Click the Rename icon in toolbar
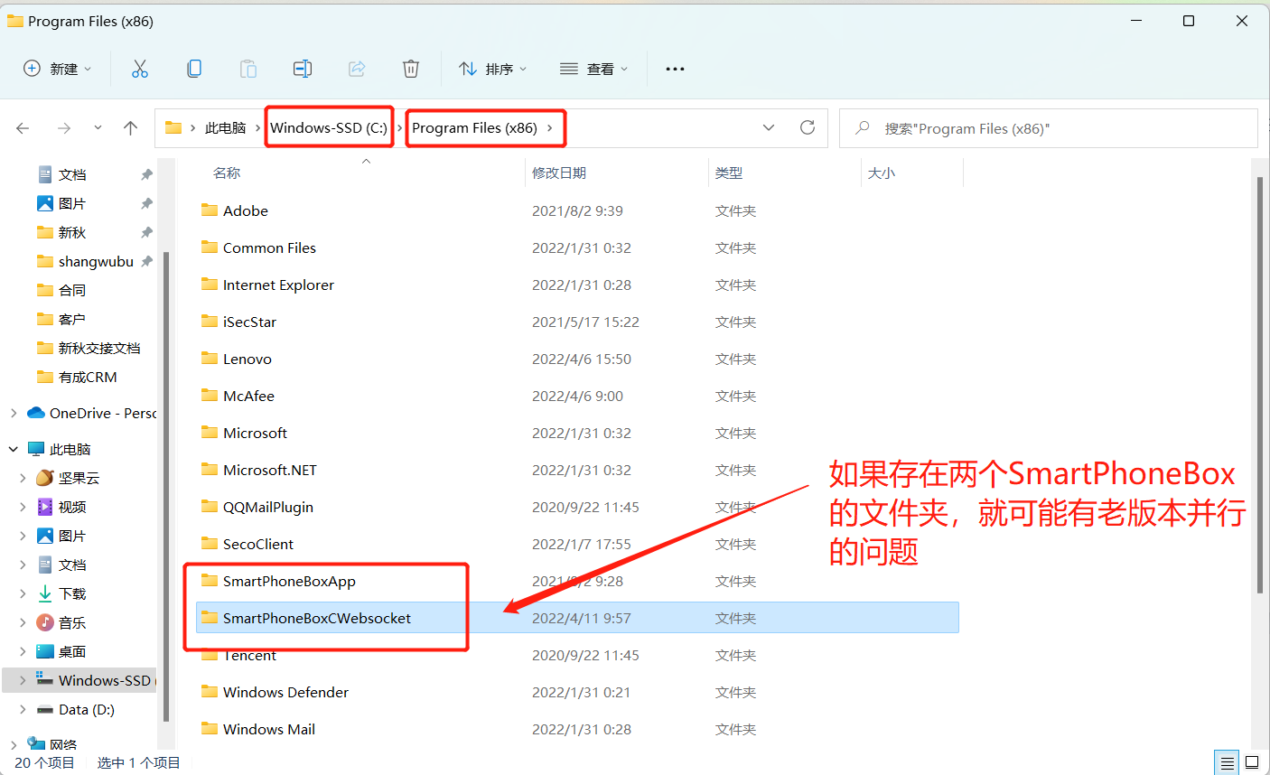 click(303, 69)
